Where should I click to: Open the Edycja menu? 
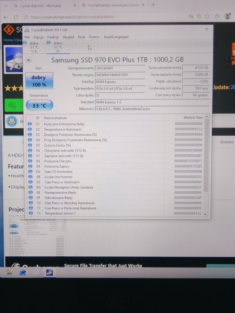coord(38,37)
